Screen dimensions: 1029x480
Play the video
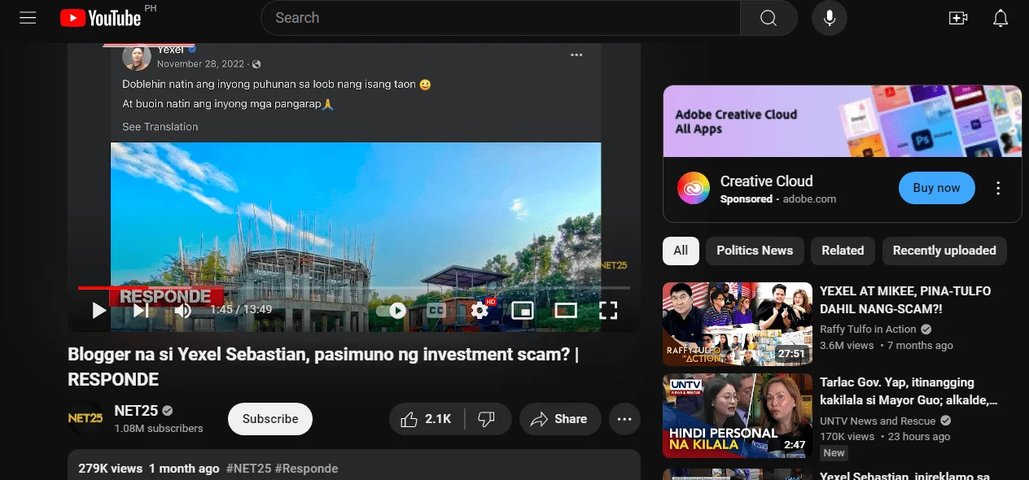pos(99,310)
